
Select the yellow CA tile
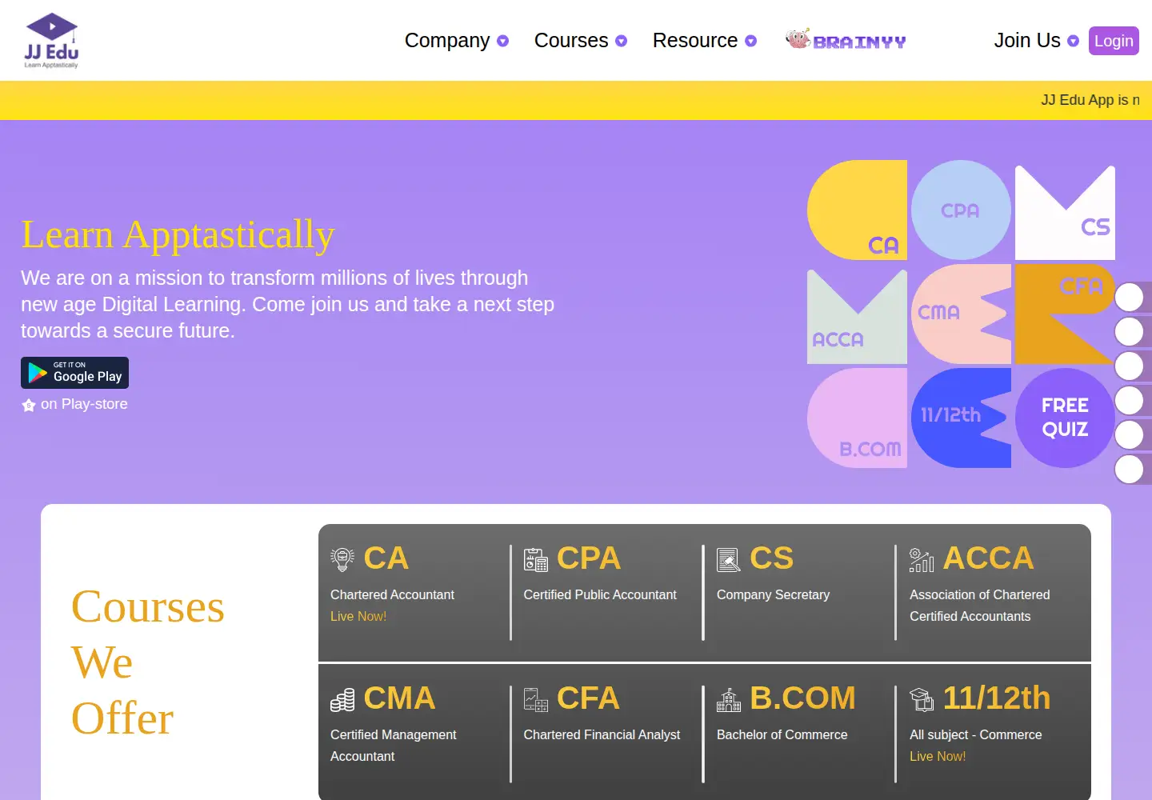click(857, 210)
